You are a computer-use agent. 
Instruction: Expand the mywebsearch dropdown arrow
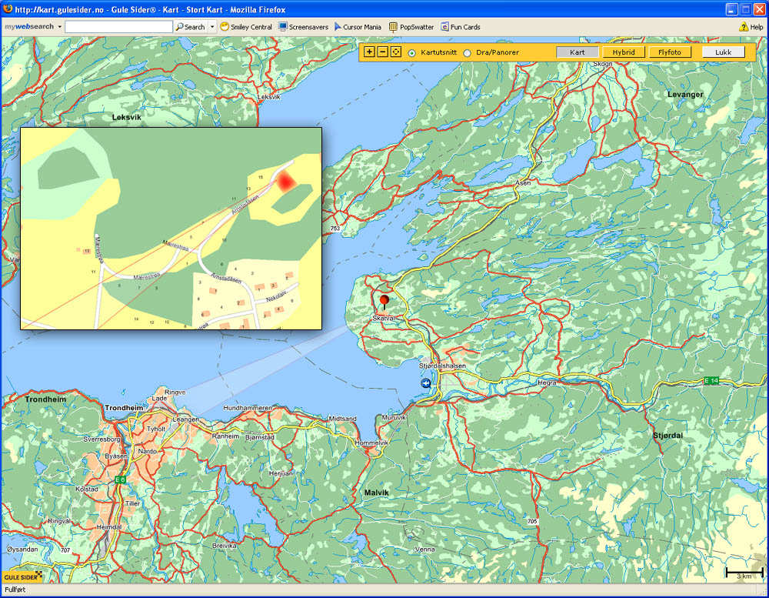[x=59, y=27]
